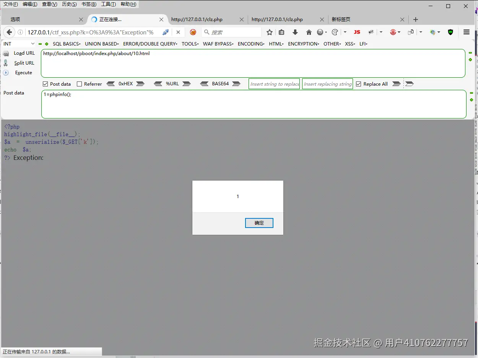Click the page-shapes toolbar icon

411,32
